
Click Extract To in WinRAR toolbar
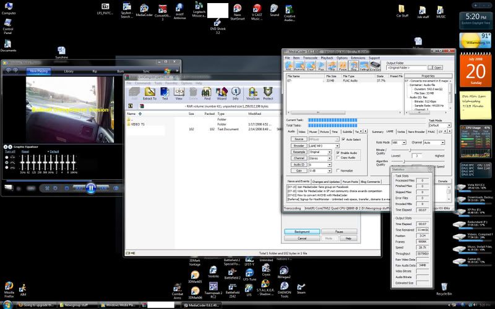pyautogui.click(x=150, y=94)
